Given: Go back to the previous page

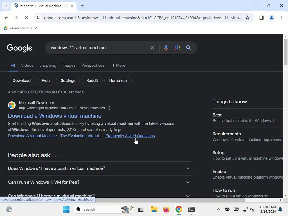Looking at the screenshot, I should coord(6,18).
